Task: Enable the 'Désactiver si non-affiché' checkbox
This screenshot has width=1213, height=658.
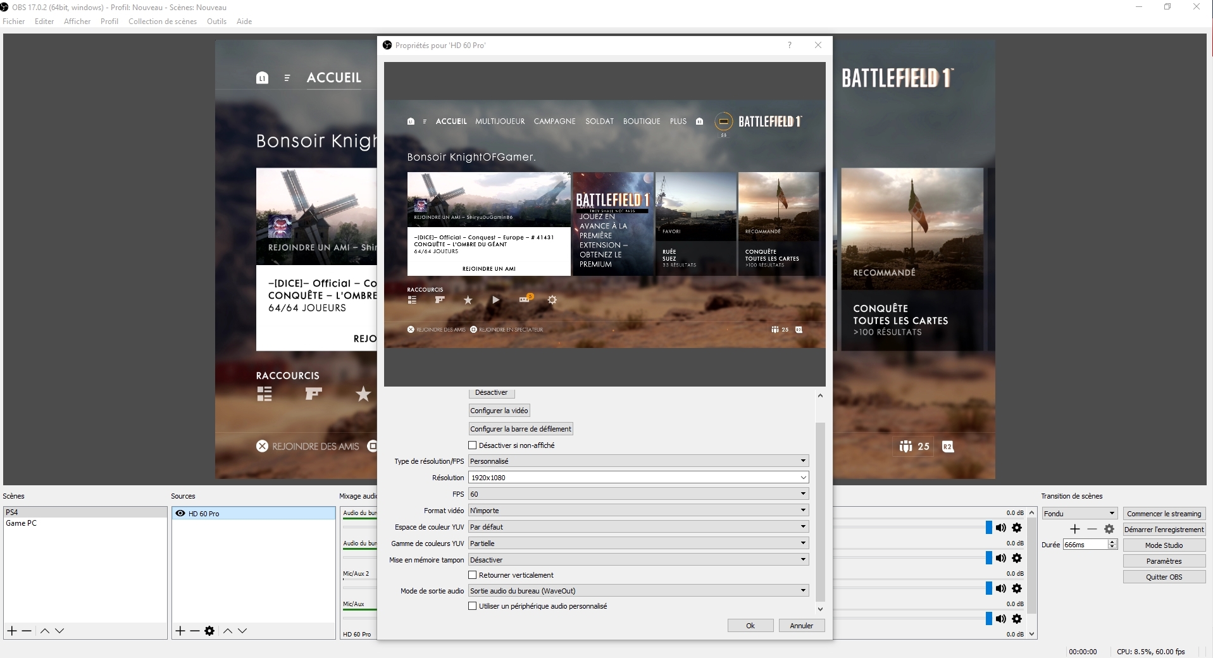Action: click(x=472, y=445)
